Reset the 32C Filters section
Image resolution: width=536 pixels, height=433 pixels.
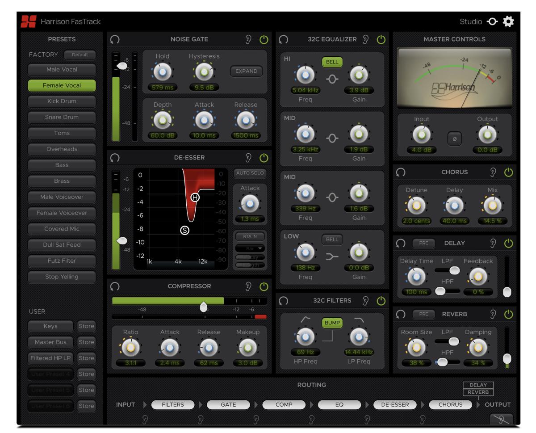pyautogui.click(x=283, y=301)
